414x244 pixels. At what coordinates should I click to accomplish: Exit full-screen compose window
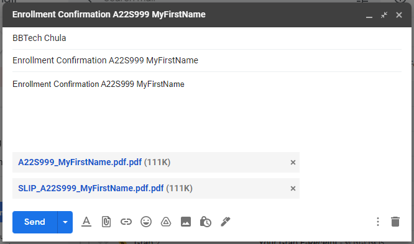pos(384,15)
